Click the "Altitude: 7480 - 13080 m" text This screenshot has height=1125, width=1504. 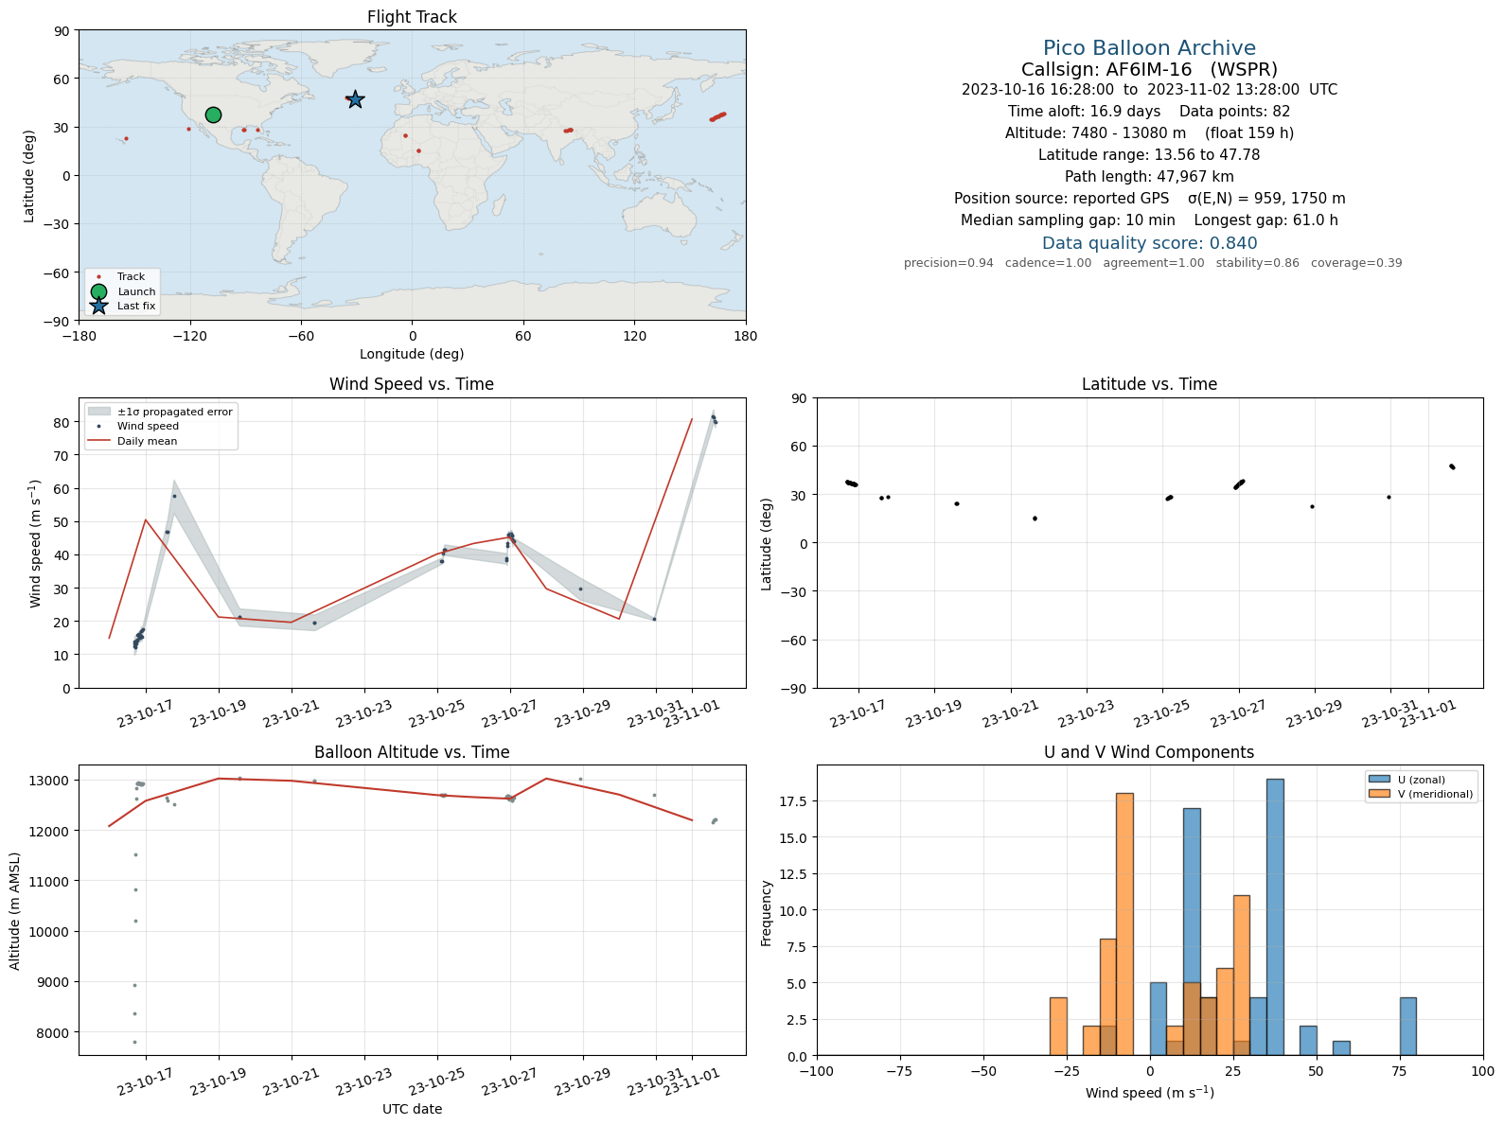coord(1095,133)
